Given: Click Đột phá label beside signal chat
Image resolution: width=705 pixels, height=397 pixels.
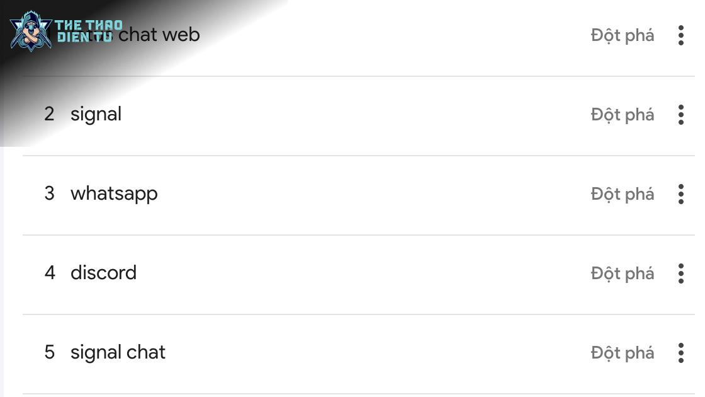Looking at the screenshot, I should [x=623, y=353].
